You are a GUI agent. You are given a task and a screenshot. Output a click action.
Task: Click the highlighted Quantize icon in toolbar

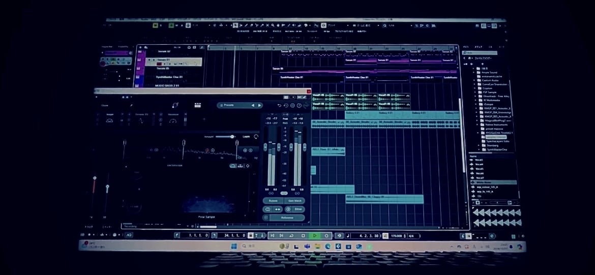pyautogui.click(x=323, y=25)
